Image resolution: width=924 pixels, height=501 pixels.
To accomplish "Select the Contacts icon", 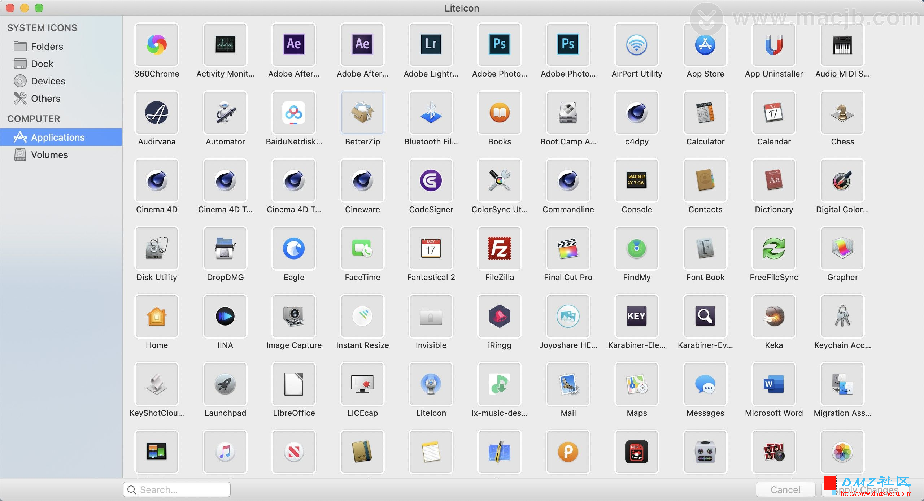I will 705,180.
